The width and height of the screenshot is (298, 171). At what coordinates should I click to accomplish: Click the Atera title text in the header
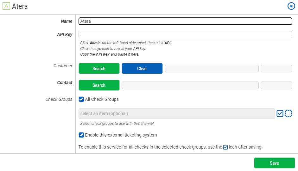(x=20, y=6)
